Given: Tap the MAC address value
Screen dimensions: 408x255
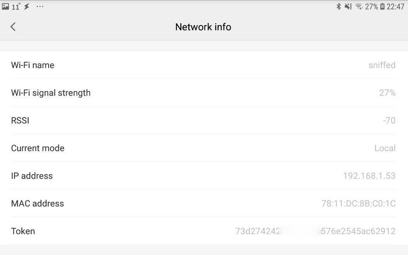Looking at the screenshot, I should click(x=358, y=203).
